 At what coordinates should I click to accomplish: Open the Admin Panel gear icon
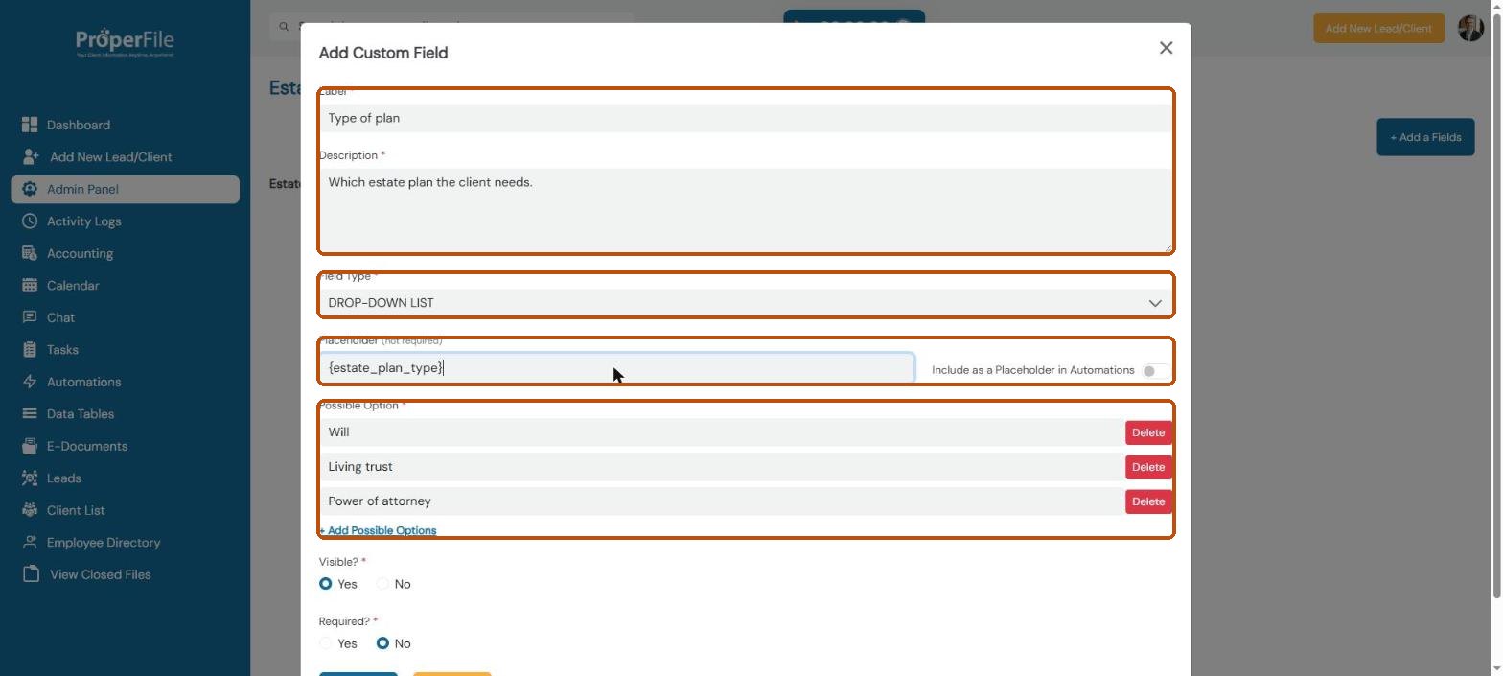pos(29,189)
